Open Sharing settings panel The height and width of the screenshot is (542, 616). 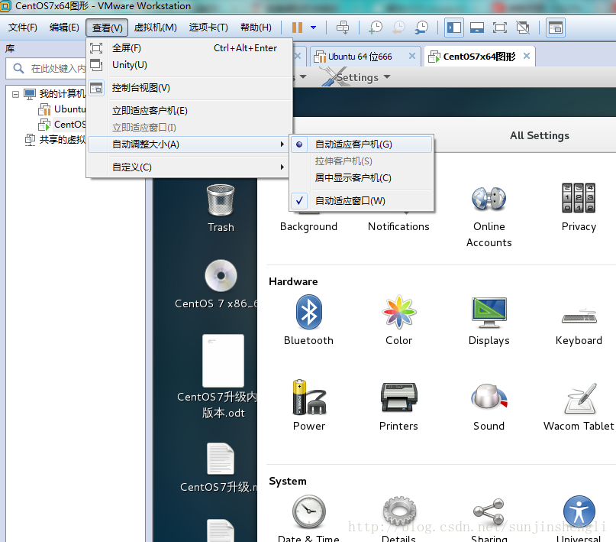(x=489, y=518)
